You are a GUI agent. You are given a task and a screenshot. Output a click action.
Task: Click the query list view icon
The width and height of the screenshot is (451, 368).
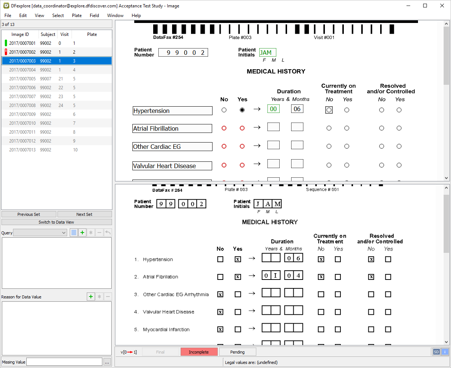(74, 232)
